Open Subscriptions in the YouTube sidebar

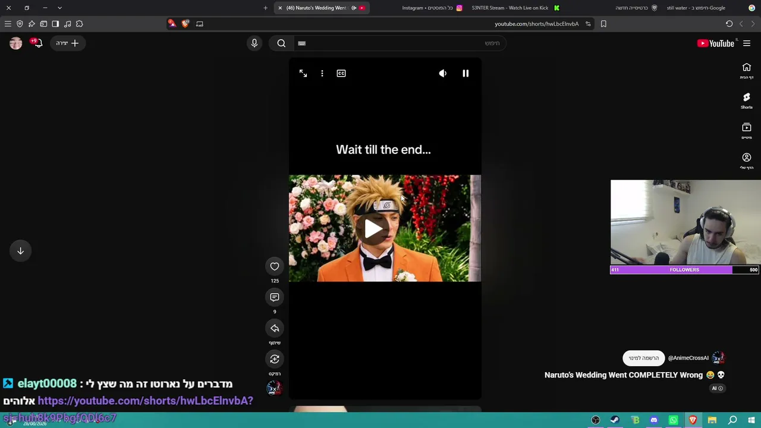[x=747, y=131]
